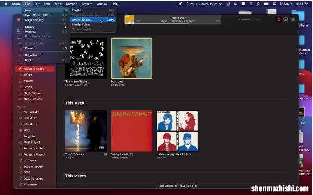This screenshot has width=313, height=195.
Task: Click the J. Cole artist link
Action: (70, 158)
